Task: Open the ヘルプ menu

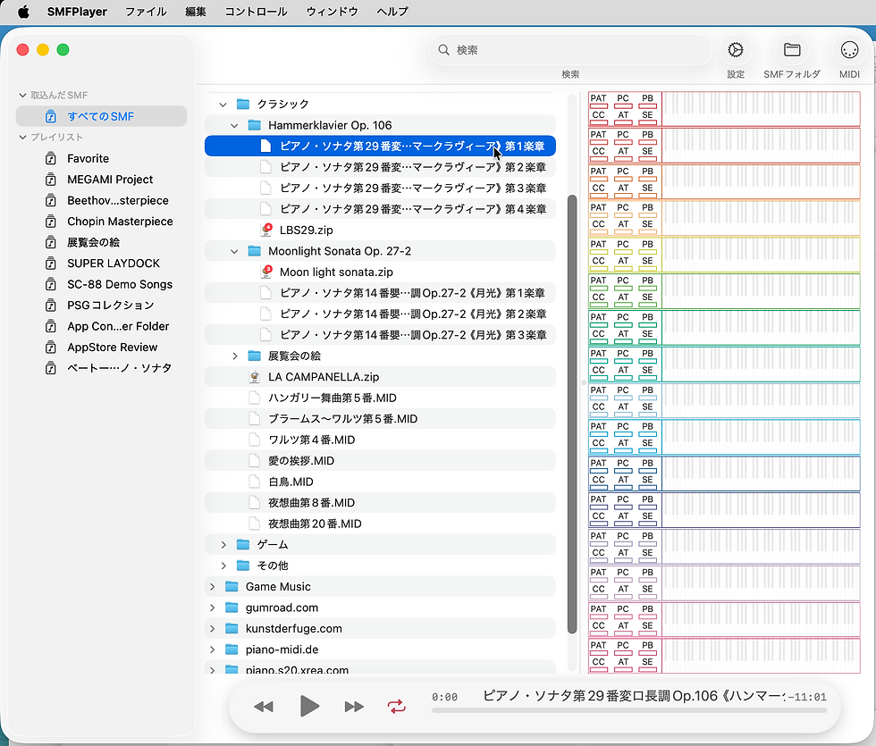Action: (392, 12)
